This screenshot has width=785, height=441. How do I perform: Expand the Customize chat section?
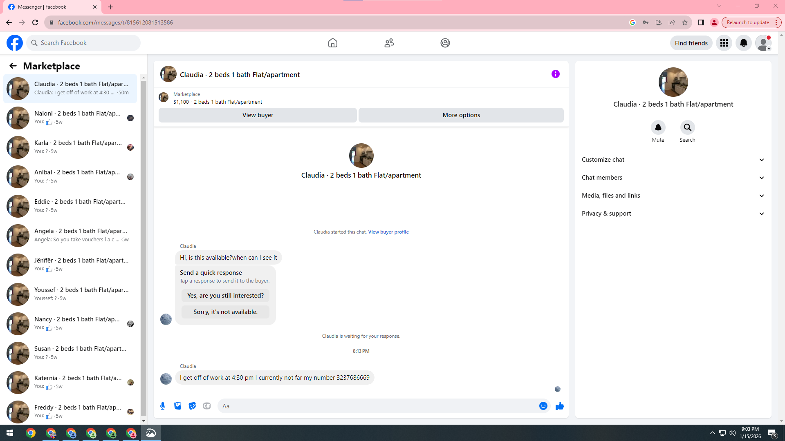coord(673,160)
